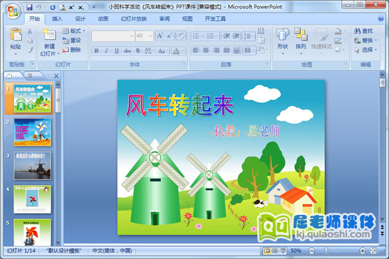Open character spacing options
This screenshot has height=259, width=389.
pyautogui.click(x=149, y=51)
